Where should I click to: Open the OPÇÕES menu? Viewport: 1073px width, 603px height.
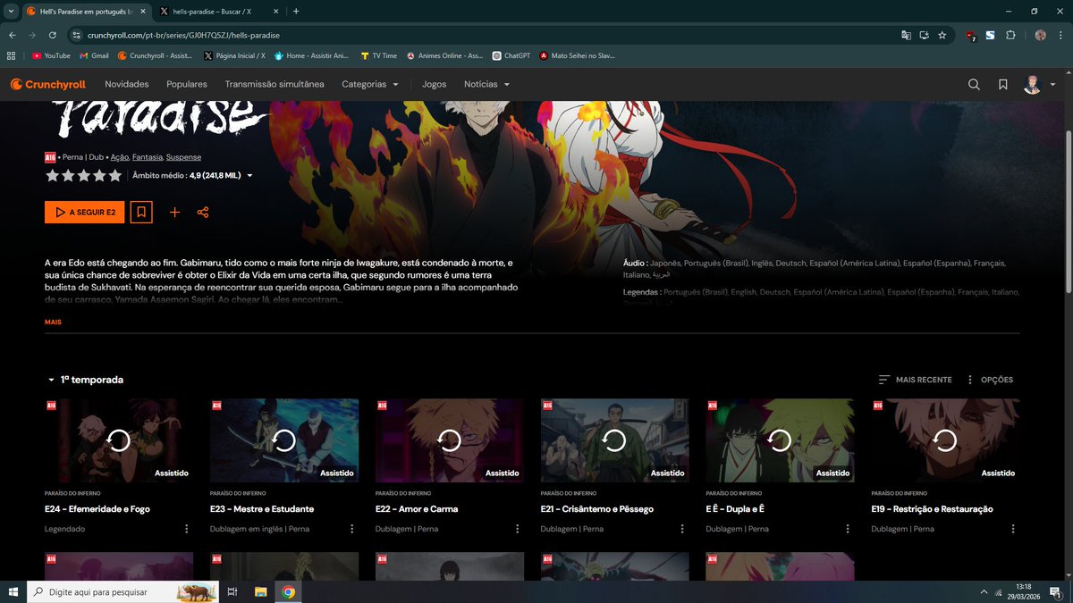(x=989, y=380)
